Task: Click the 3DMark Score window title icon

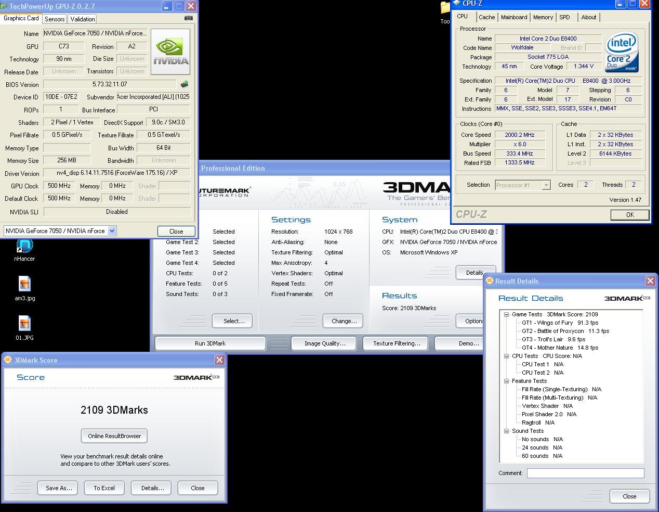Action: click(8, 360)
